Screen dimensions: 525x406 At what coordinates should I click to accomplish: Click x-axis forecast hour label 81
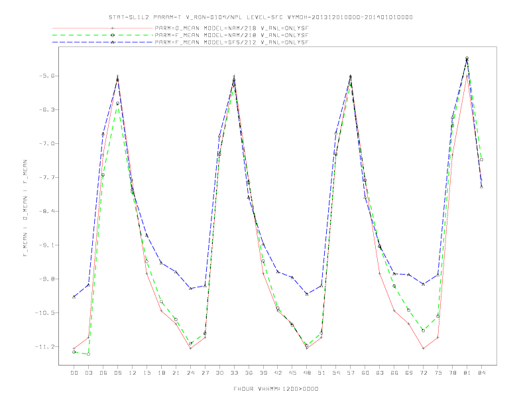467,373
